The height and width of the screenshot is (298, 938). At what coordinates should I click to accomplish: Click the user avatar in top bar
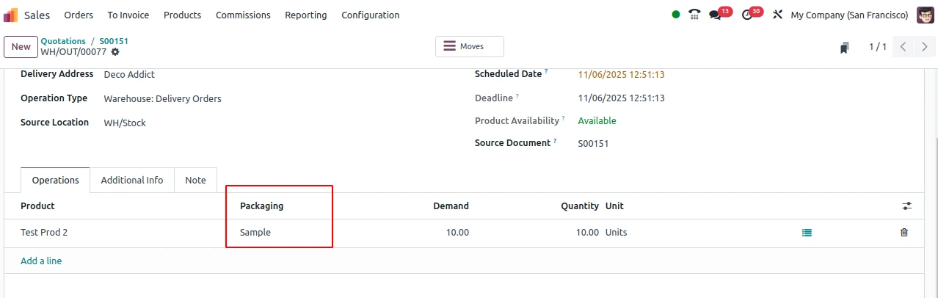925,15
